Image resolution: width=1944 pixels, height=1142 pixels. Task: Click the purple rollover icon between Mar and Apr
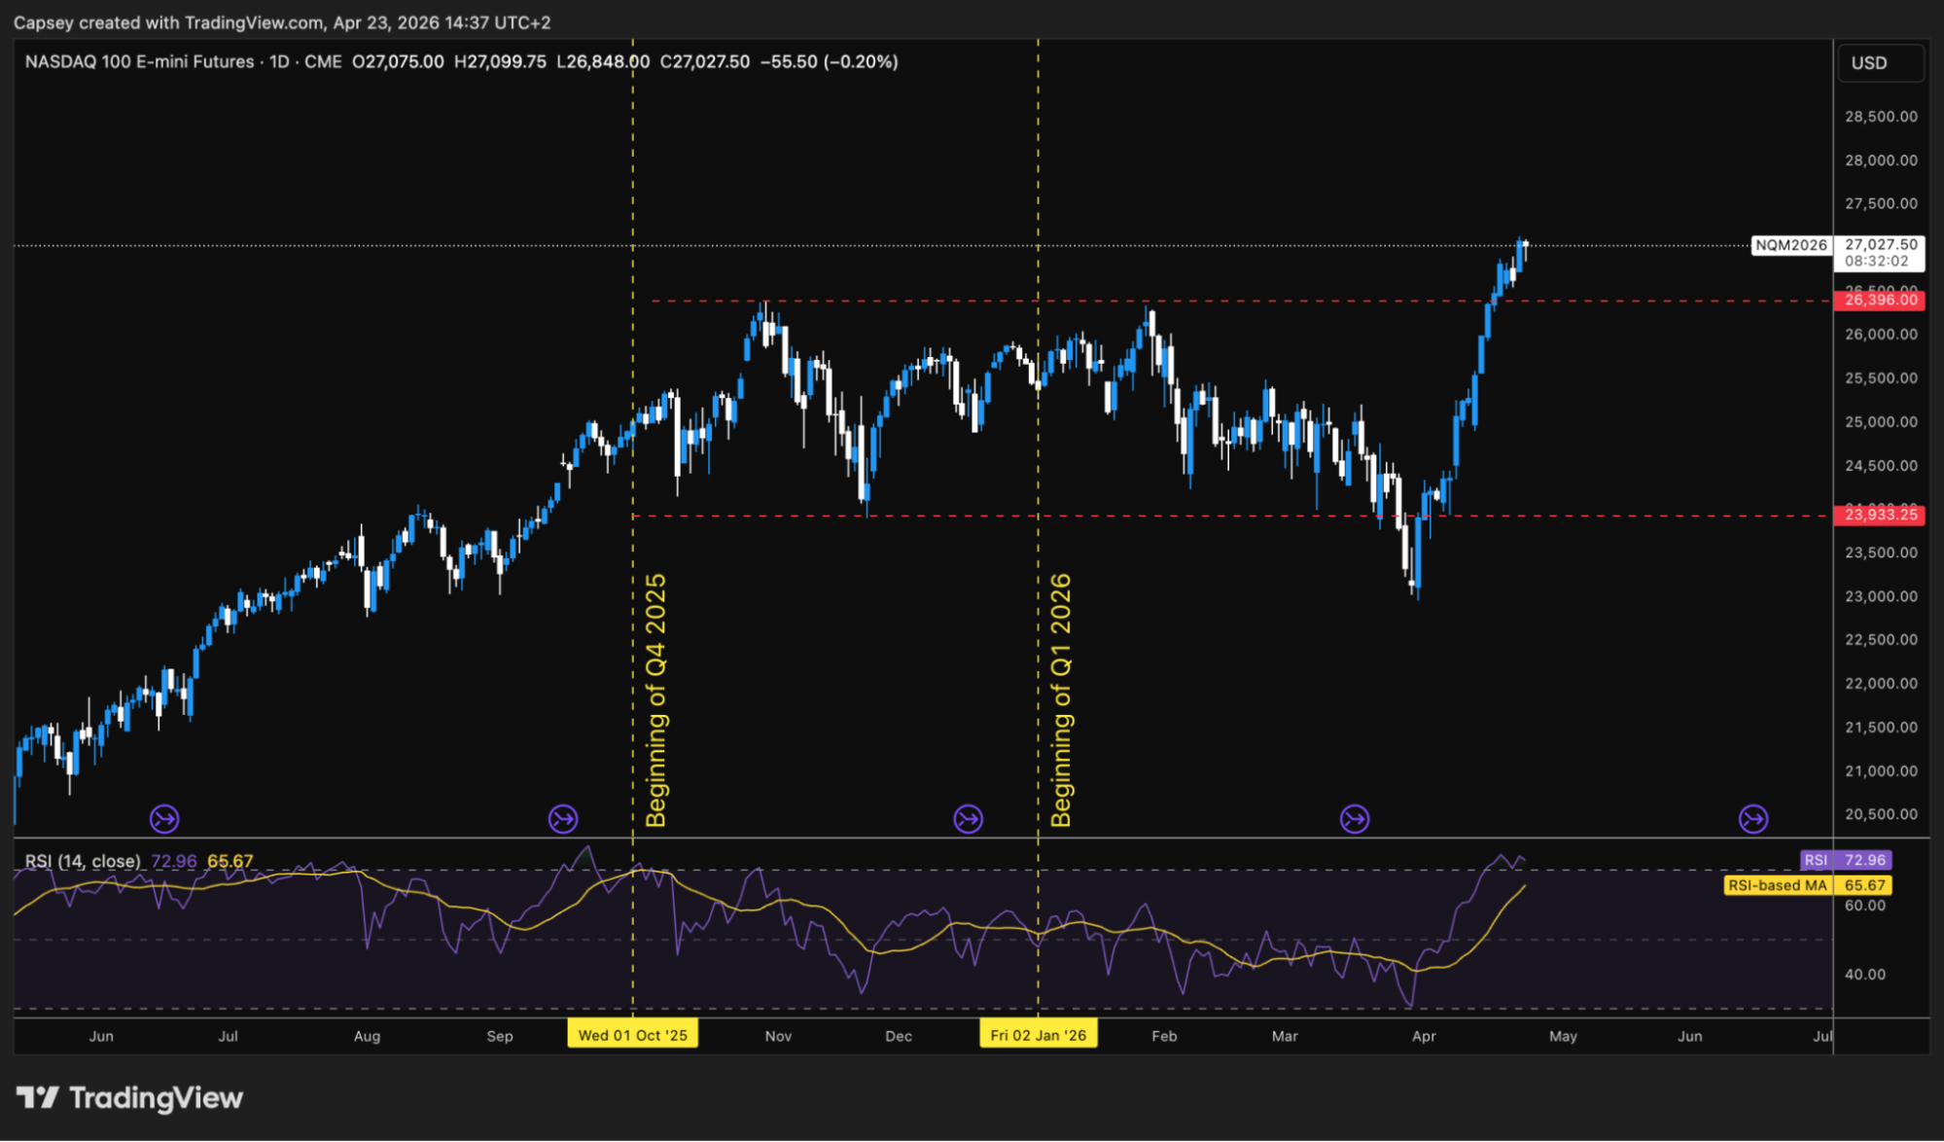(1355, 819)
